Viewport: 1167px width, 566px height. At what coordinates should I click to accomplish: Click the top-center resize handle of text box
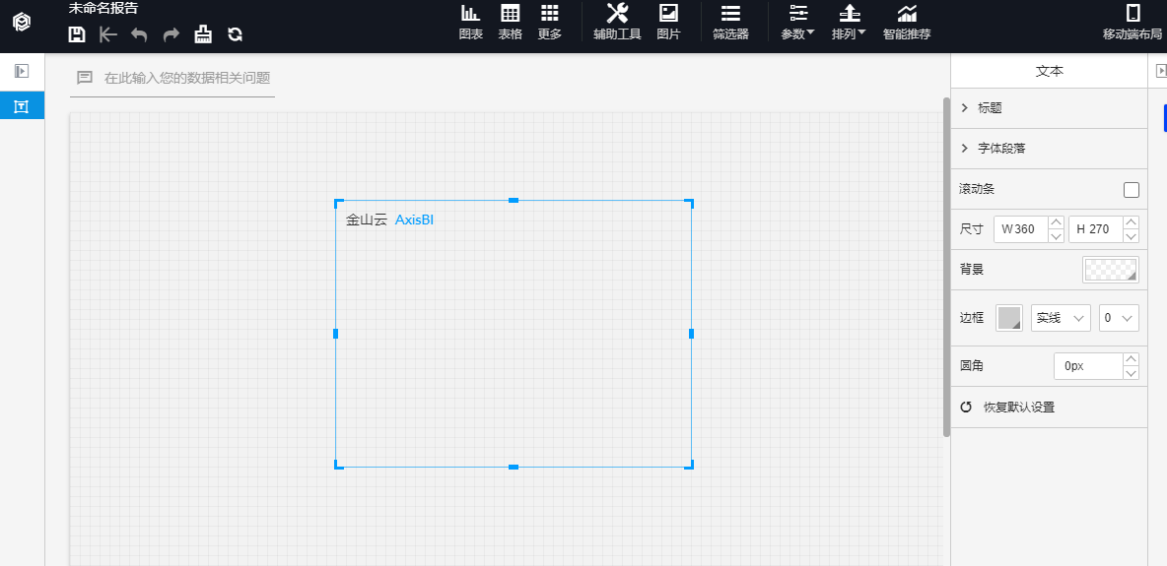coord(514,200)
